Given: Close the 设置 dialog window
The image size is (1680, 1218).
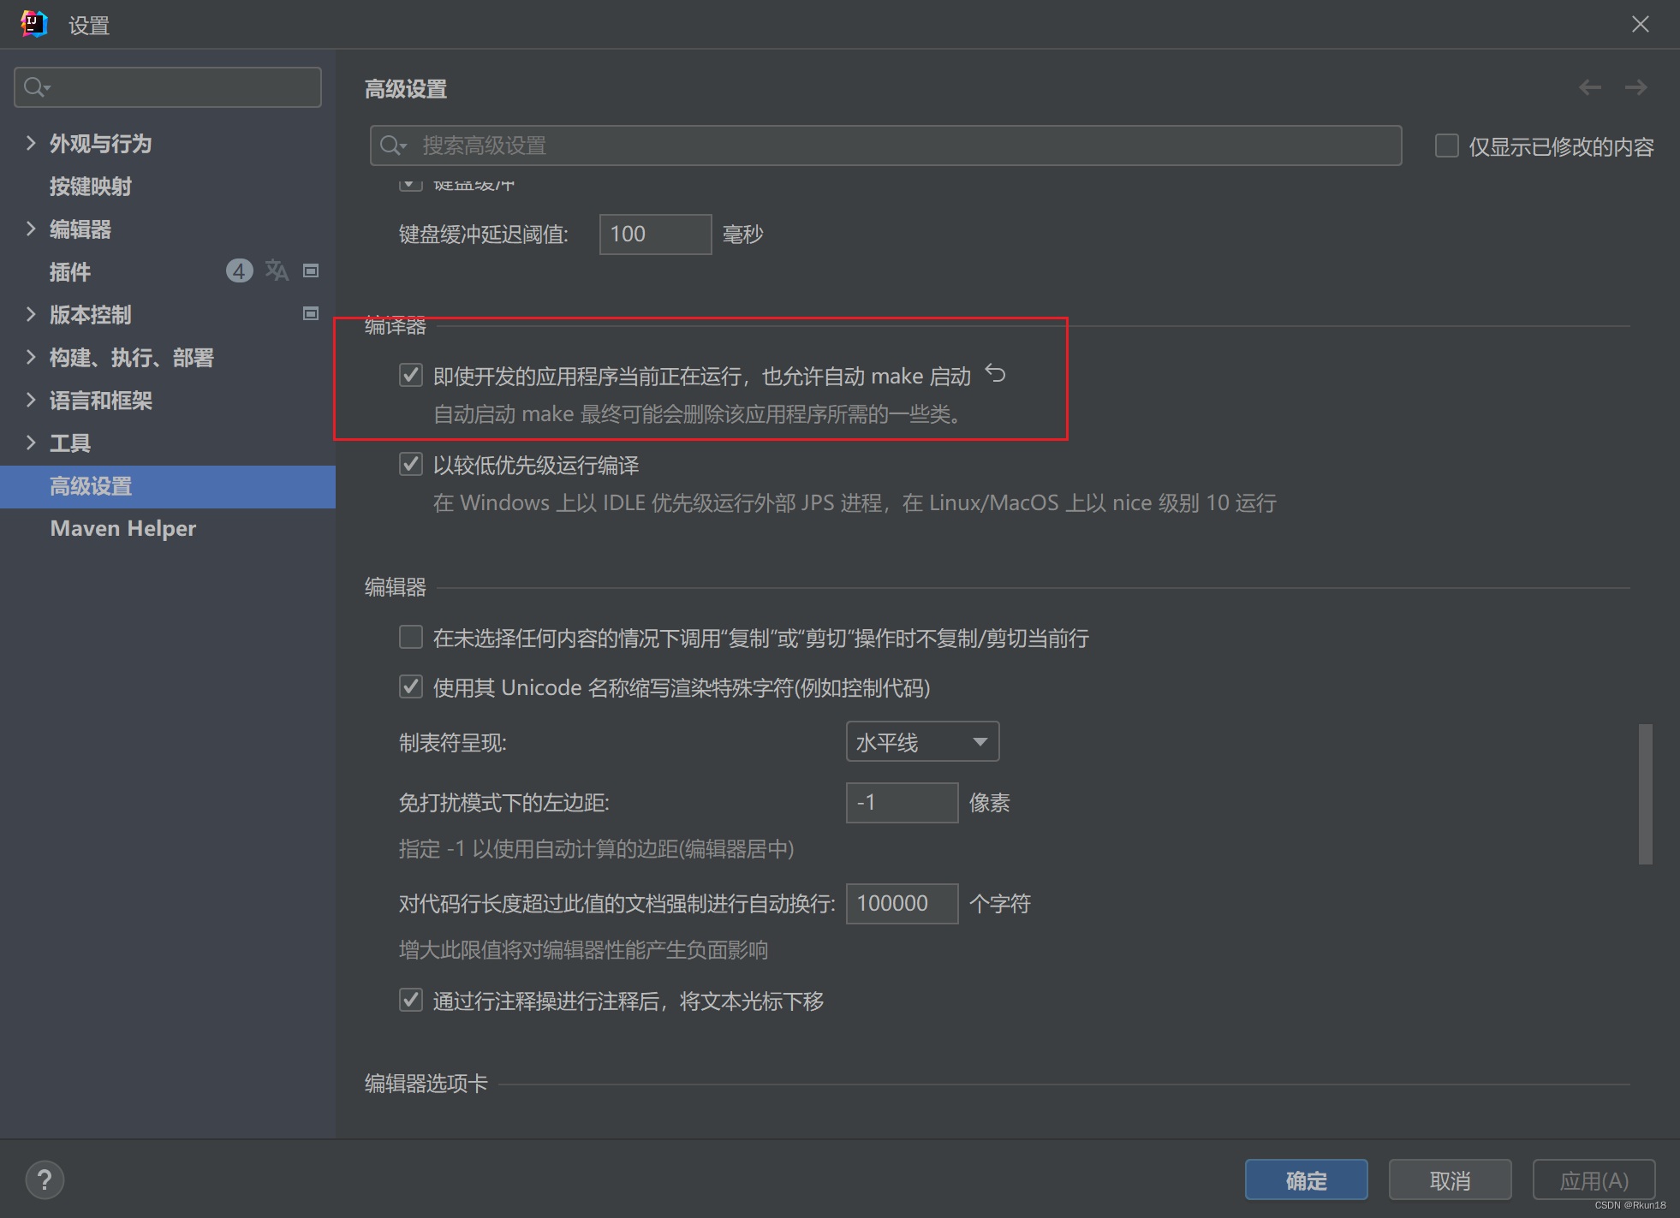Looking at the screenshot, I should [1640, 24].
